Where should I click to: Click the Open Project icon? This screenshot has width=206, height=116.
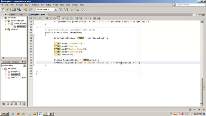[x=14, y=9]
